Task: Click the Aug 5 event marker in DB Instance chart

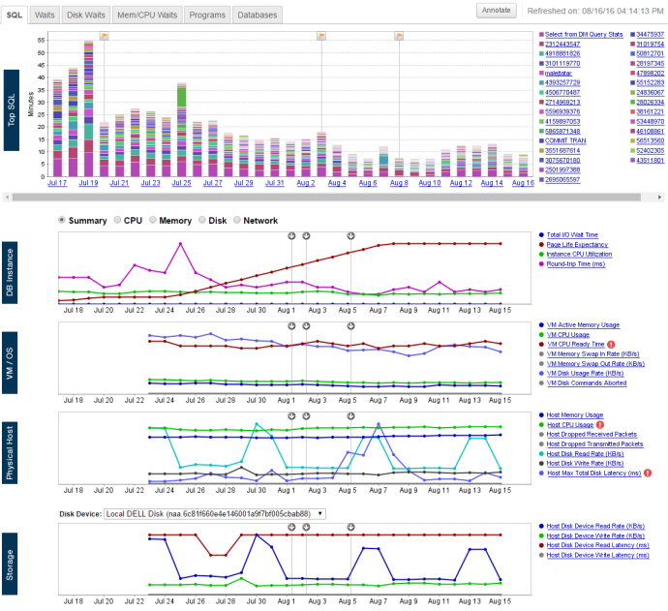Action: tap(350, 235)
